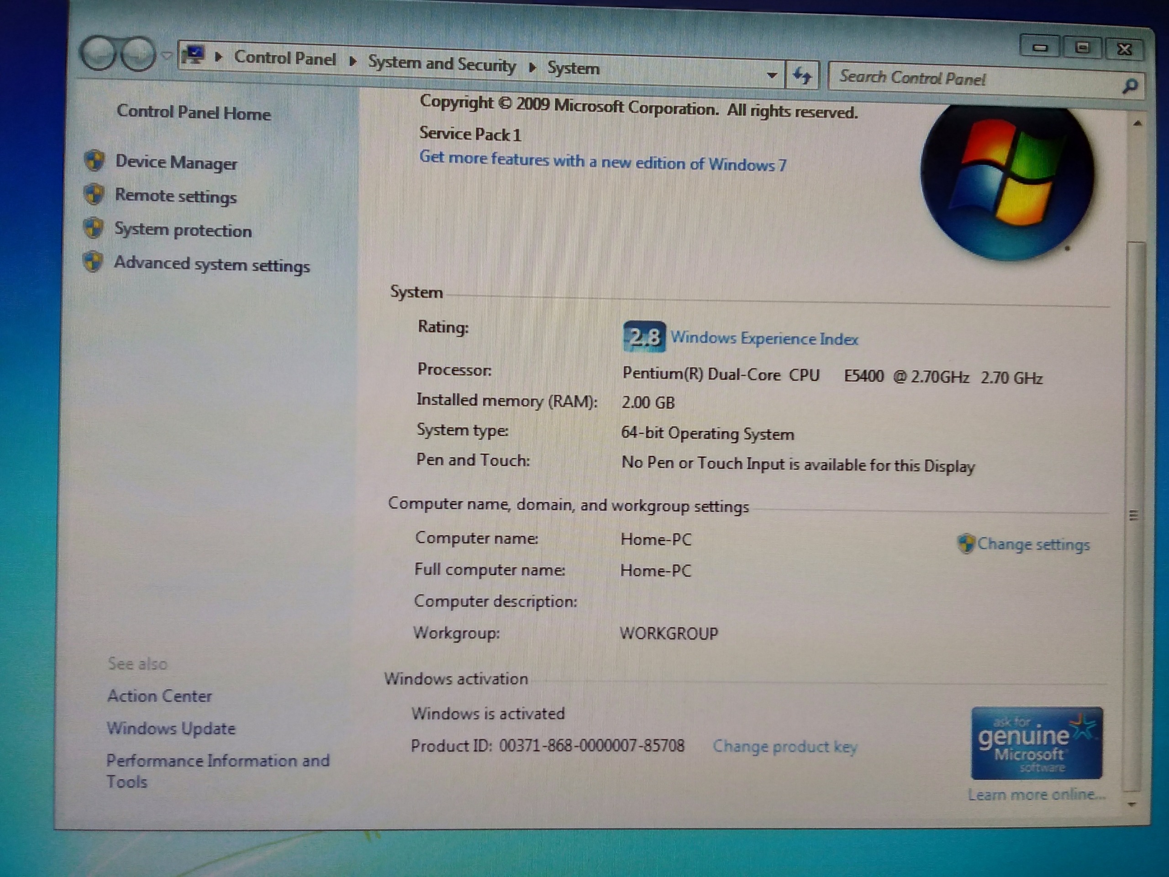
Task: Click the shield icon beside System protection
Action: coord(94,228)
